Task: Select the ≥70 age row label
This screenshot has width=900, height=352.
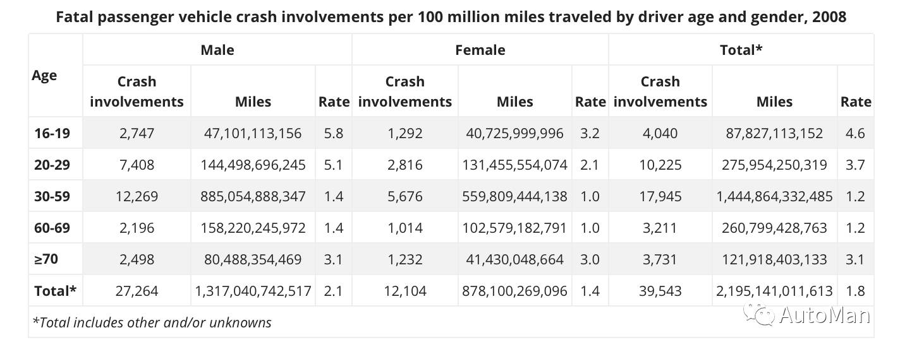Action: 48,259
